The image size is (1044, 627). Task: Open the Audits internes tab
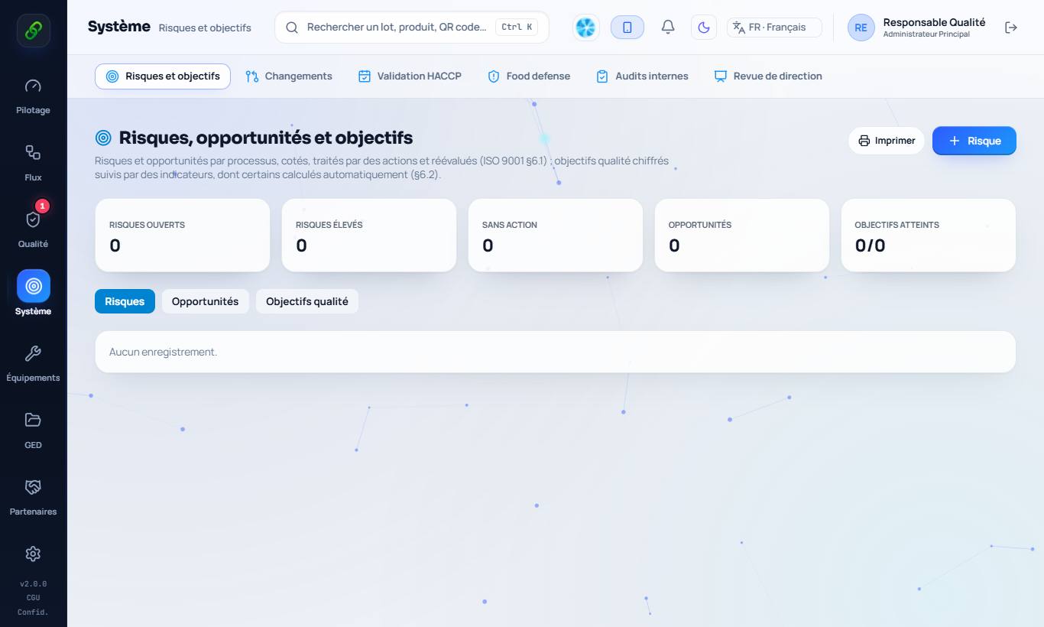642,76
